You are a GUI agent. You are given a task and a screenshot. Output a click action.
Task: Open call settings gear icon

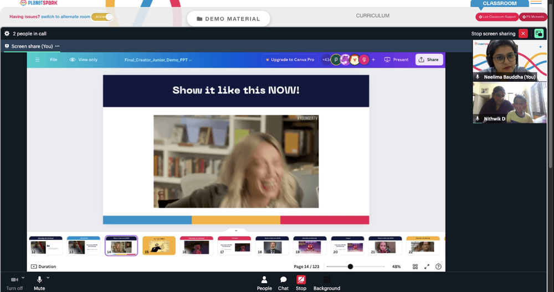7,34
